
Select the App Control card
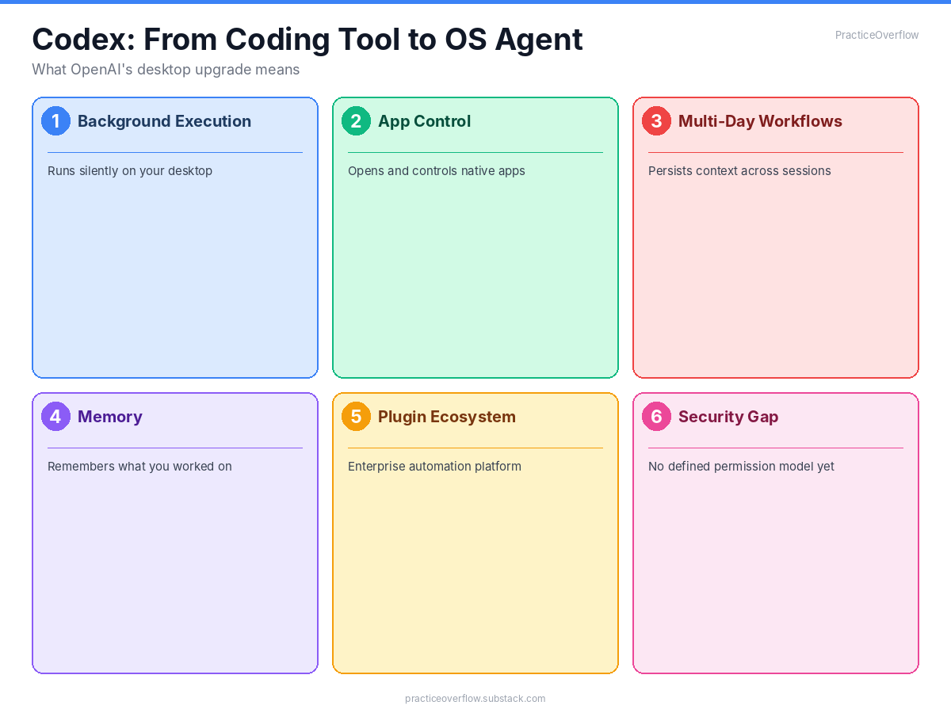(x=475, y=238)
